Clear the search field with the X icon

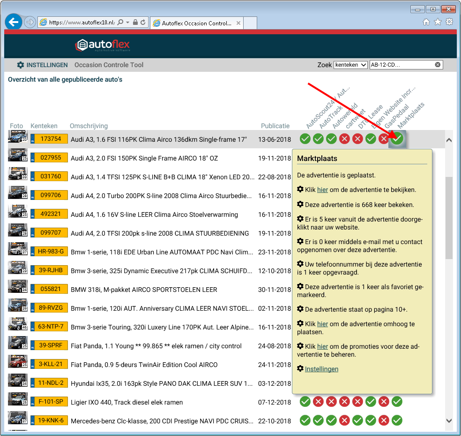coord(438,64)
